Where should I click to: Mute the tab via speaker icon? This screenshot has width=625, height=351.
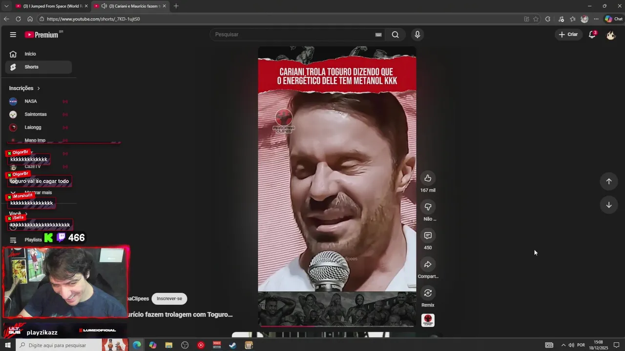click(x=104, y=6)
